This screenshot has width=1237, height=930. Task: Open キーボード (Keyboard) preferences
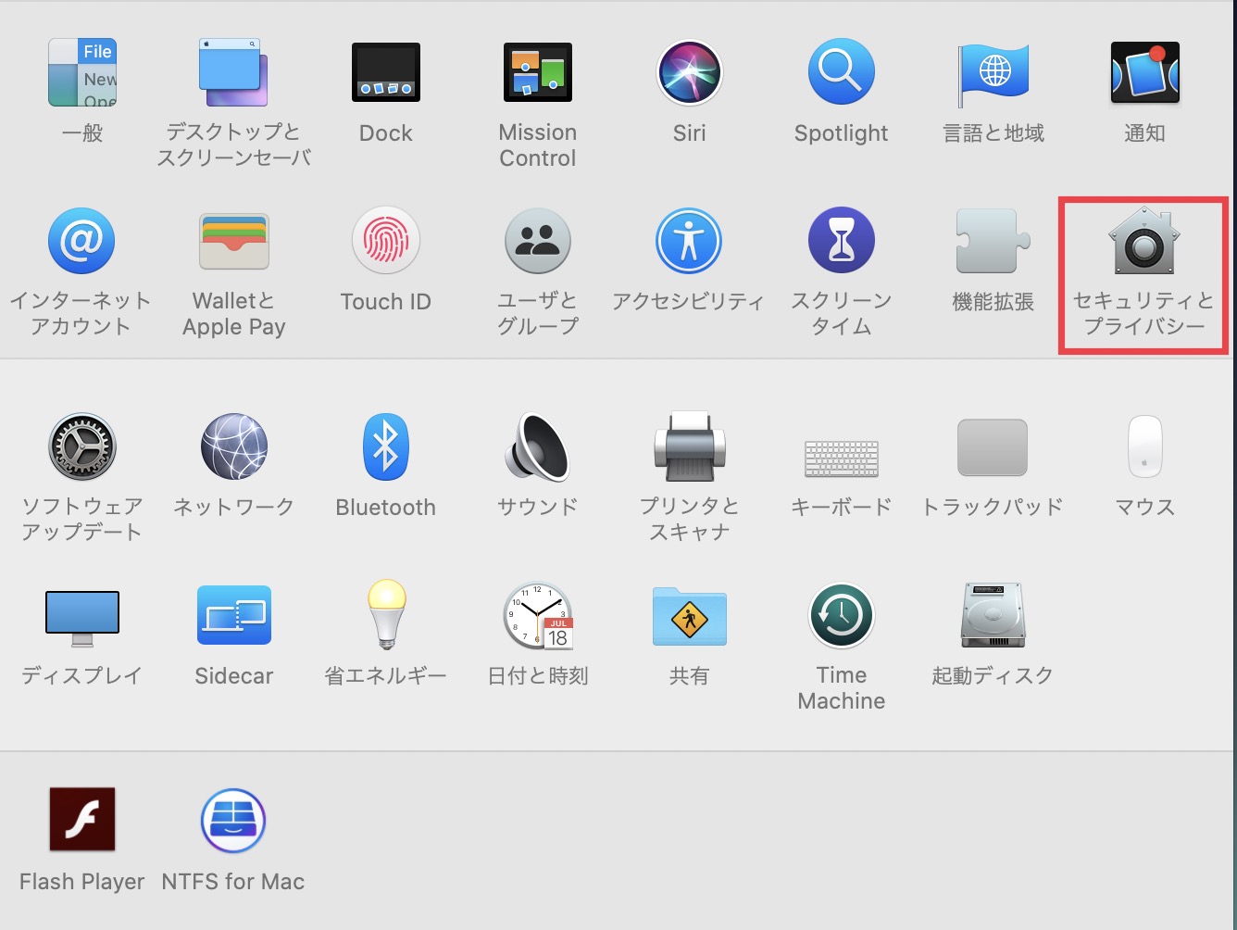point(842,459)
